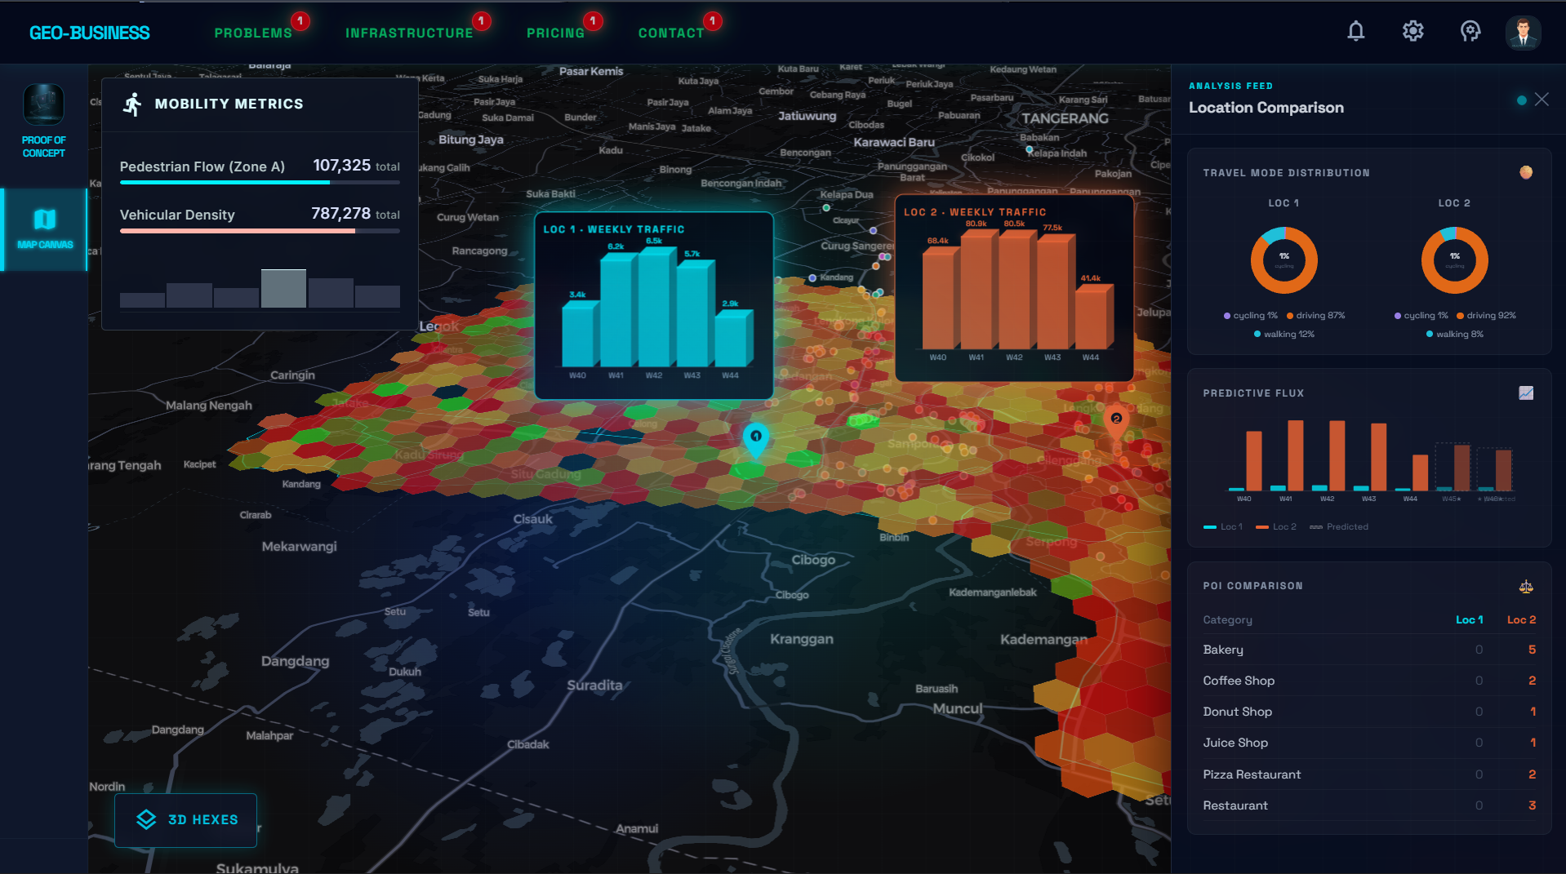Click the GEO-BUSINESS logo
Viewport: 1566px width, 874px height.
pos(90,33)
